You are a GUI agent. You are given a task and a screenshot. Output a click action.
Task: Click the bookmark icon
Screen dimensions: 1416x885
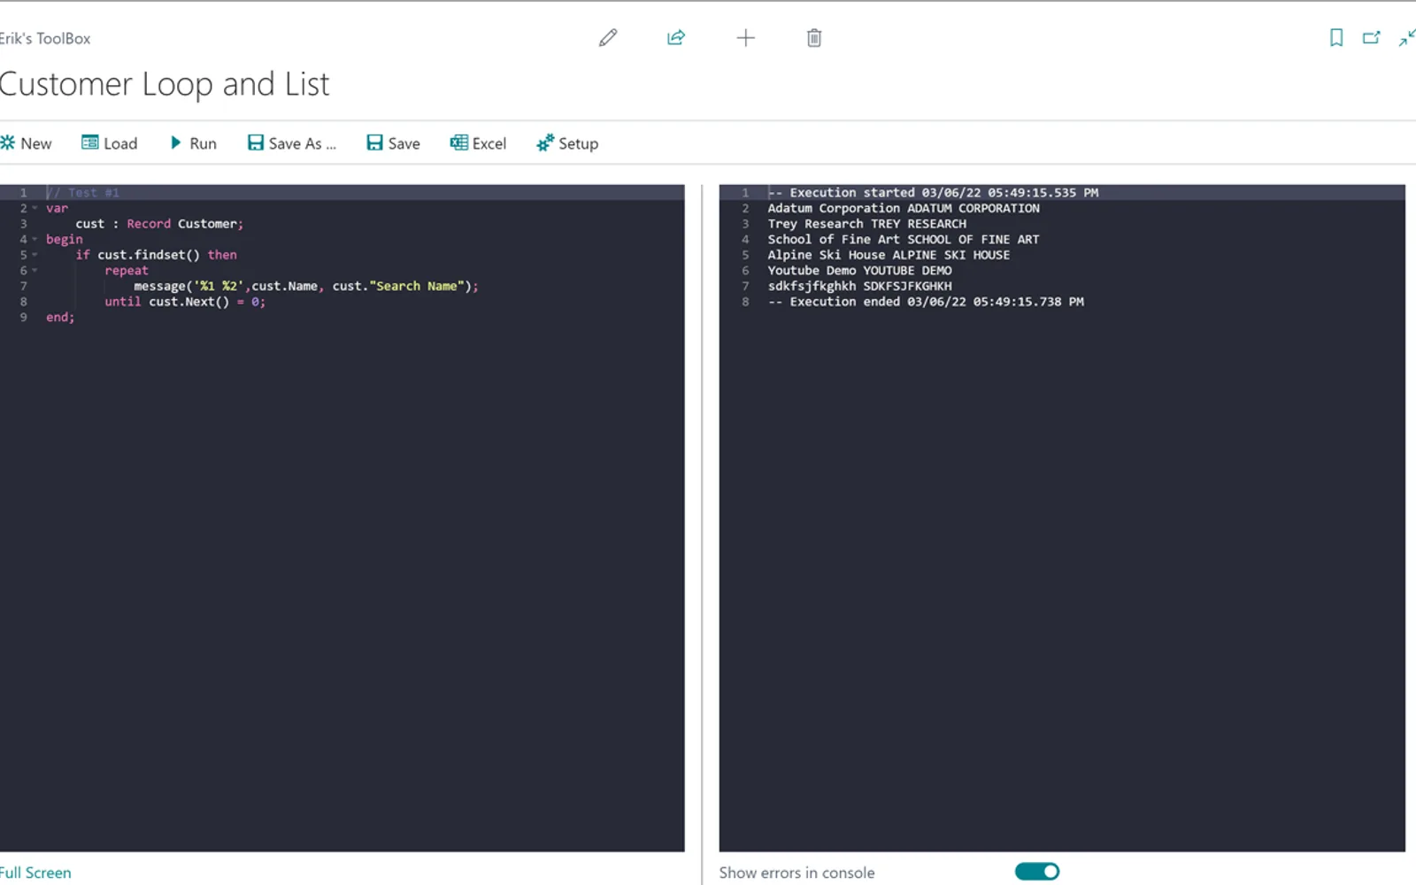point(1336,38)
